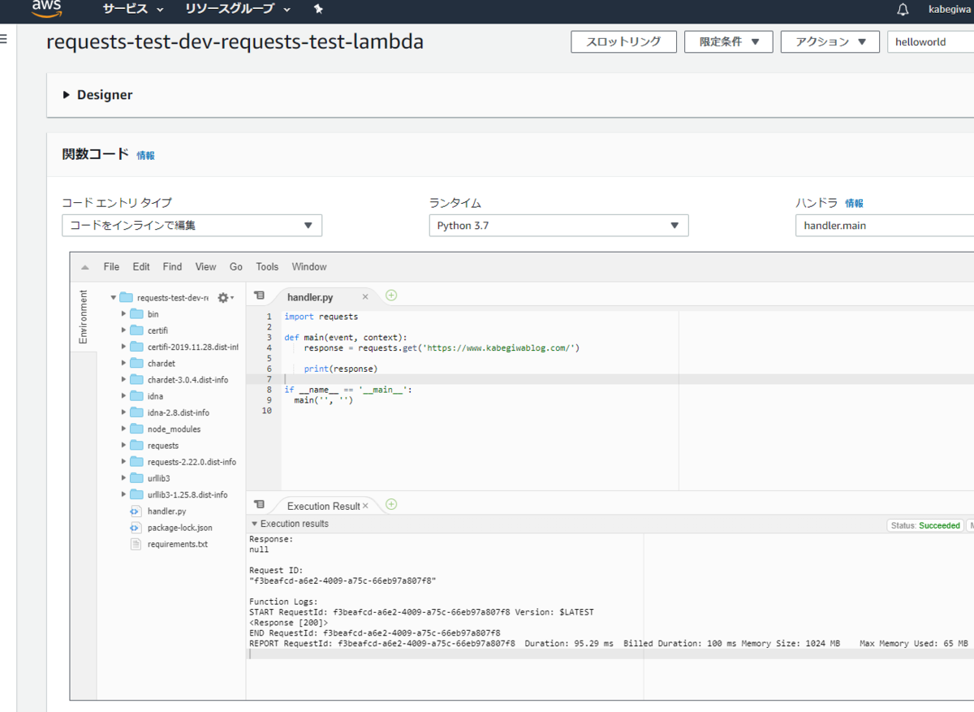The width and height of the screenshot is (974, 712).
Task: Select certifi-2019.11.28.dist-info folder
Action: pyautogui.click(x=193, y=347)
